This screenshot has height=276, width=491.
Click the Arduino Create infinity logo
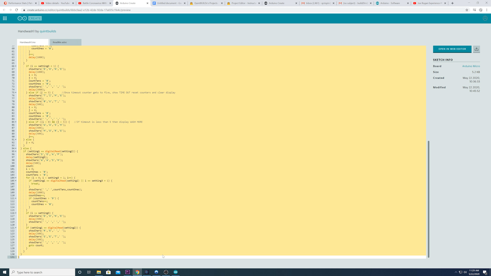tap(22, 18)
